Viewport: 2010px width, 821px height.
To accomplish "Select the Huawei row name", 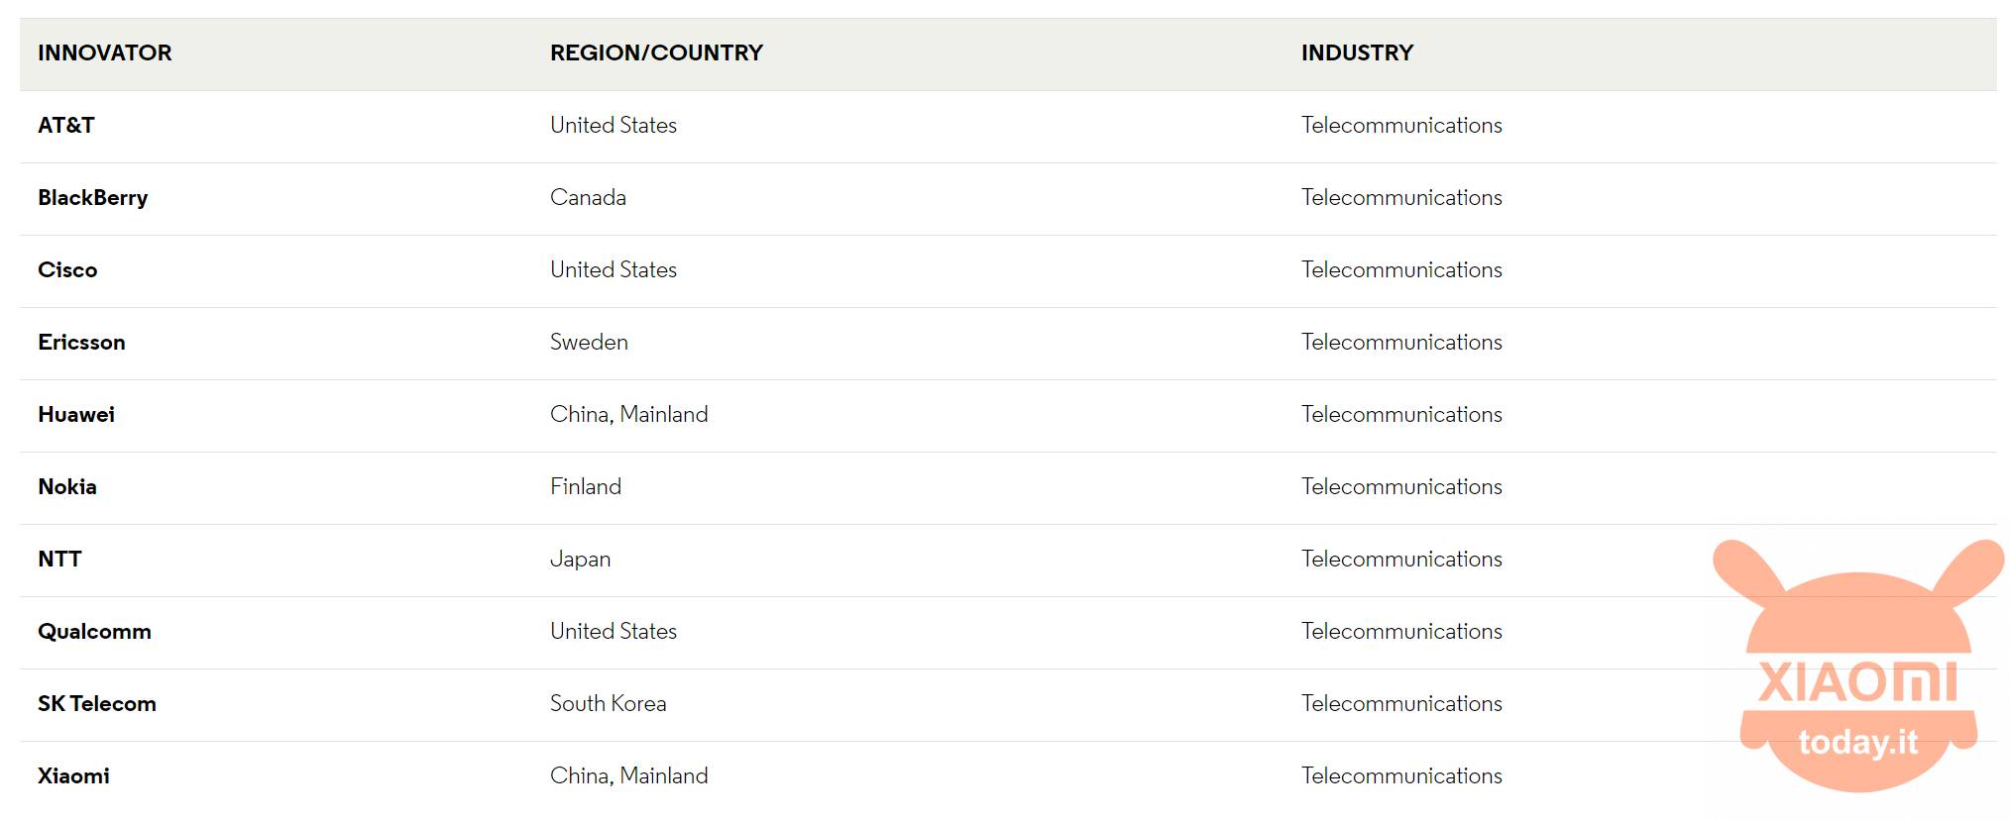I will pyautogui.click(x=76, y=415).
